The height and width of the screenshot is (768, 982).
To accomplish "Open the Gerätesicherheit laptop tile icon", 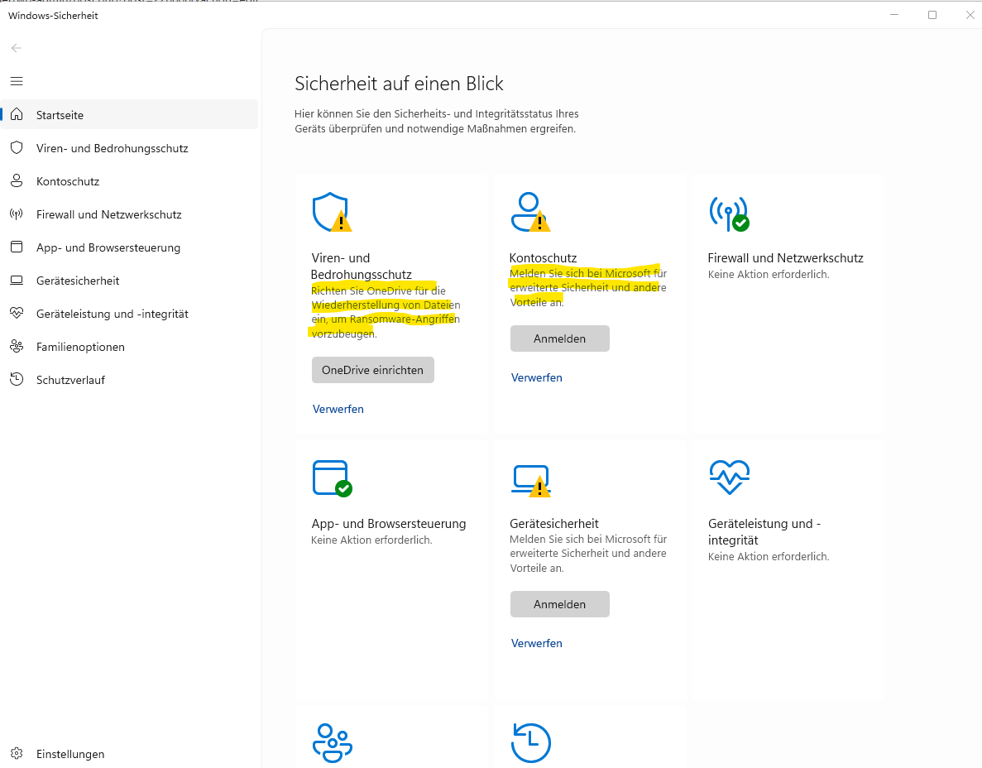I will [x=529, y=478].
